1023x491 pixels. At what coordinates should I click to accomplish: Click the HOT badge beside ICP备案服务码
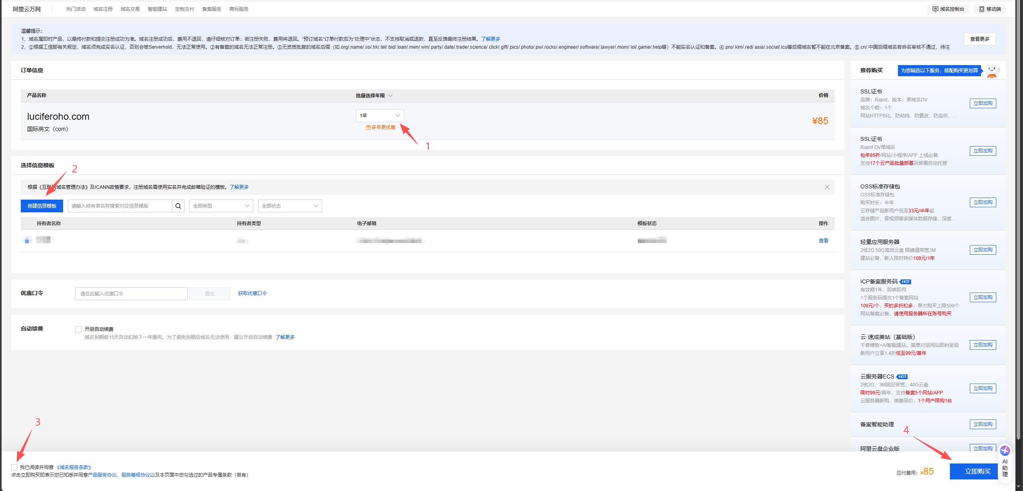[x=906, y=282]
